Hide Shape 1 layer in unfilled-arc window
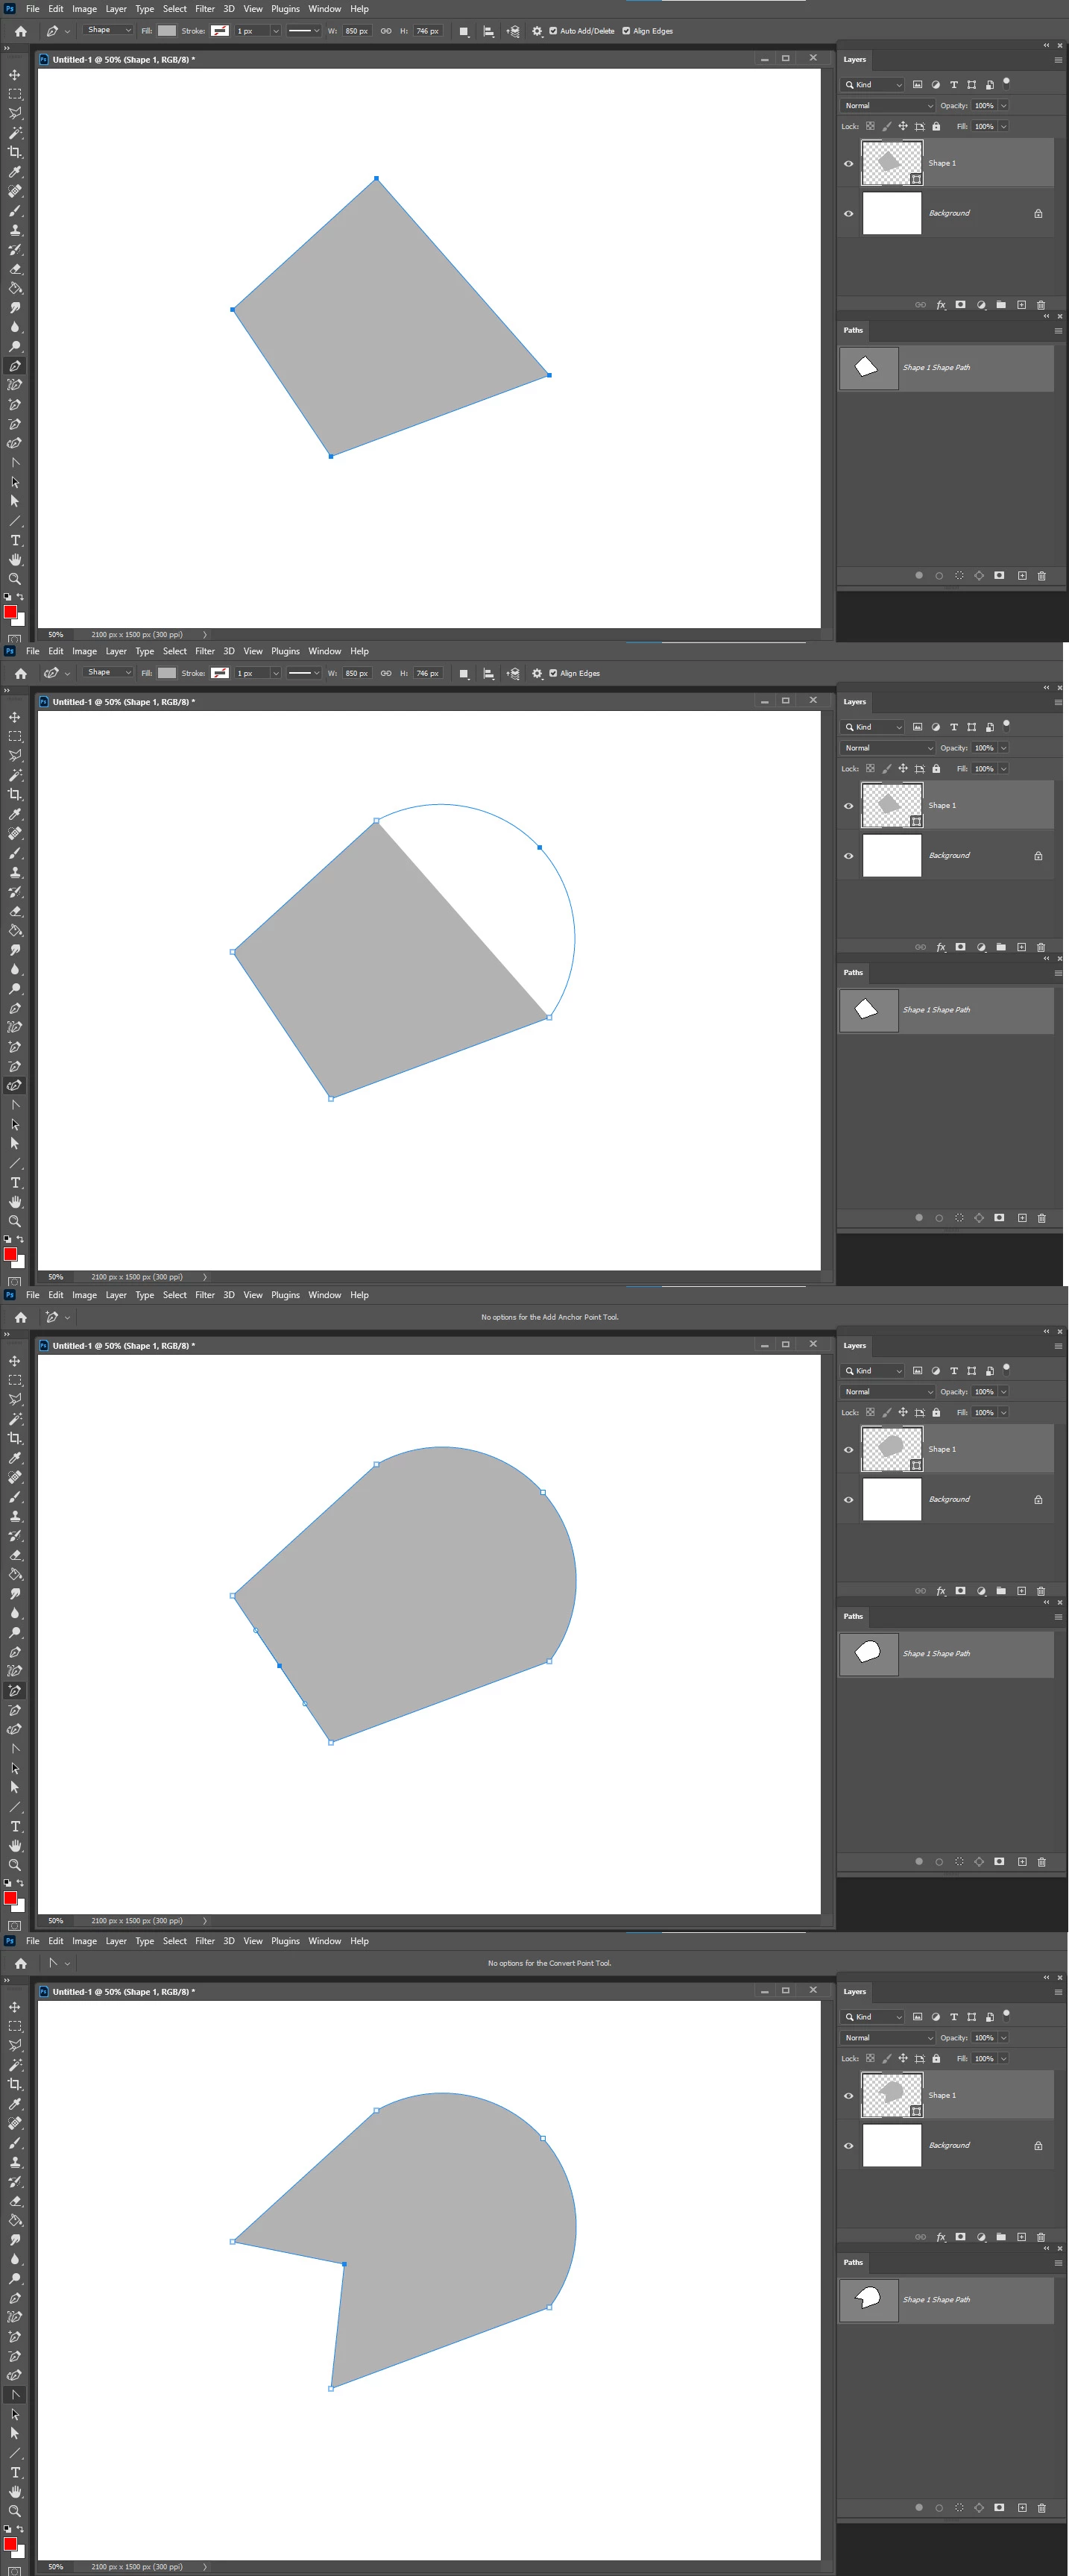The width and height of the screenshot is (1069, 2576). [848, 806]
